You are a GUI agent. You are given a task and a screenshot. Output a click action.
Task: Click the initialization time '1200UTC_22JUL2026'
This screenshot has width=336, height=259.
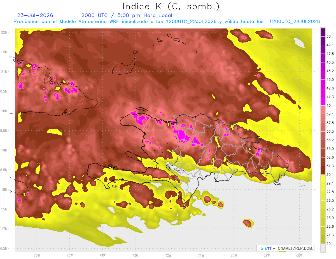tap(191, 22)
